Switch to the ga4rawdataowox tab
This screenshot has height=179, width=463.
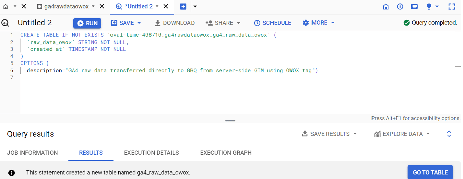[x=63, y=6]
